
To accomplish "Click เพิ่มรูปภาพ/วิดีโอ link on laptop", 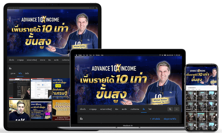I will pyautogui.click(x=170, y=119).
